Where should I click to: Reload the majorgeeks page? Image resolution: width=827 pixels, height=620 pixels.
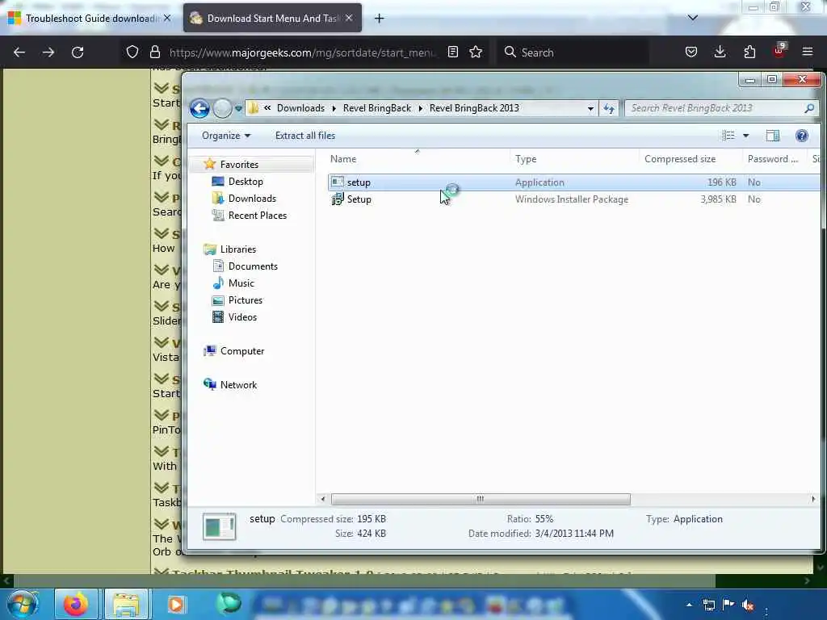click(78, 52)
